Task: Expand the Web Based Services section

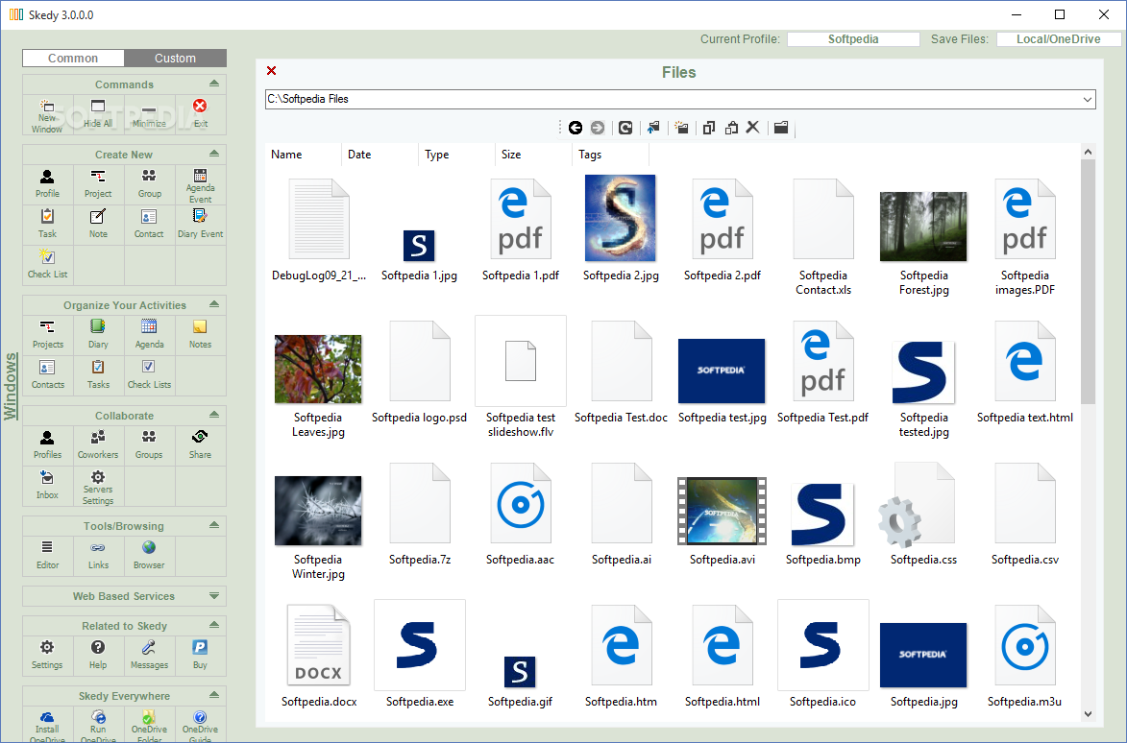Action: click(214, 596)
